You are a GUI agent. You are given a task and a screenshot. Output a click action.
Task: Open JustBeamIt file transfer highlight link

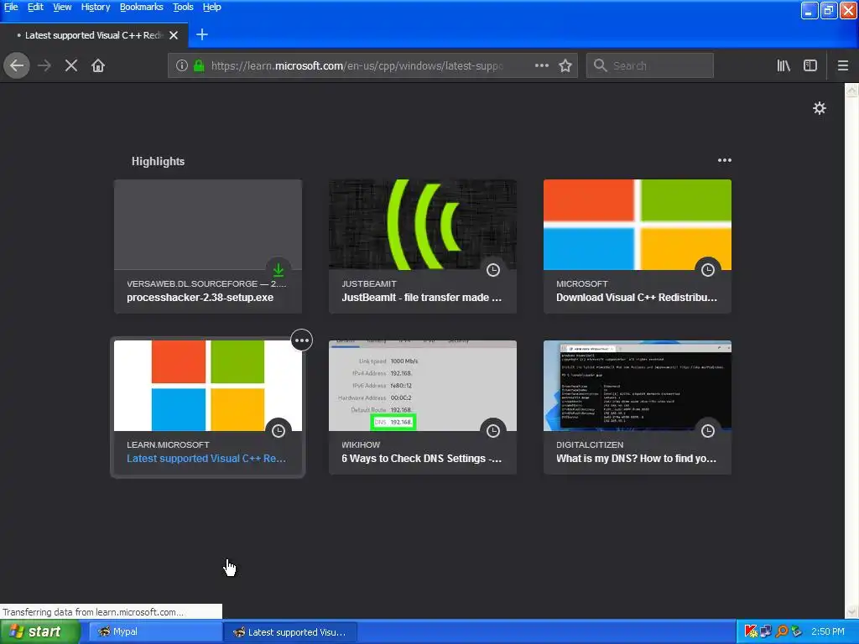click(421, 298)
